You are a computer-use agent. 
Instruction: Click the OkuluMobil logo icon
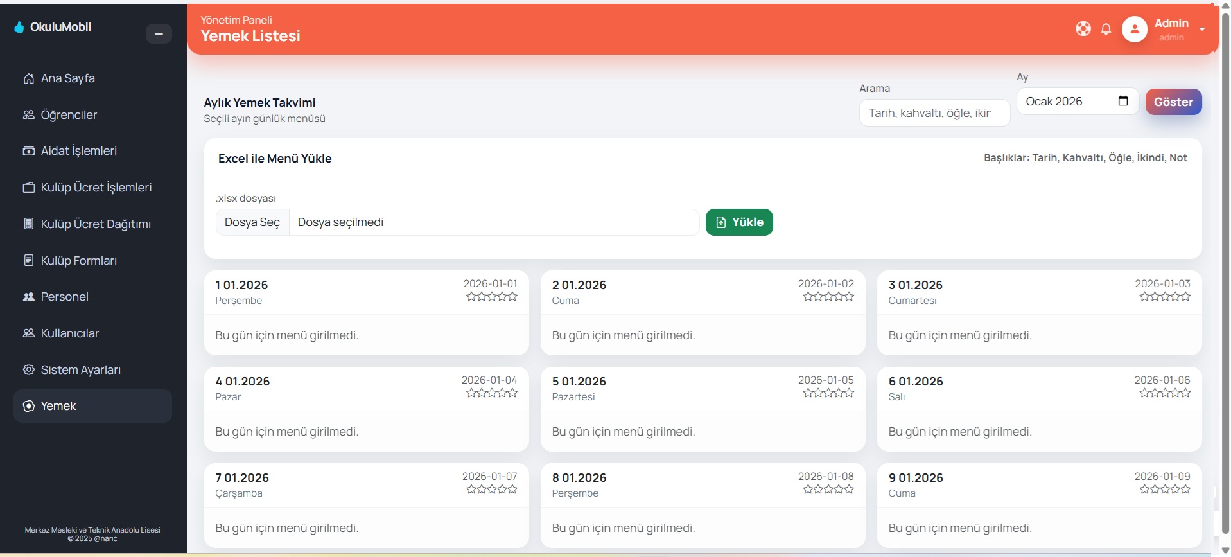(19, 27)
